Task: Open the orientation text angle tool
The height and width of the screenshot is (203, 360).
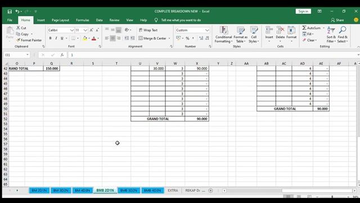Action: pos(127,30)
